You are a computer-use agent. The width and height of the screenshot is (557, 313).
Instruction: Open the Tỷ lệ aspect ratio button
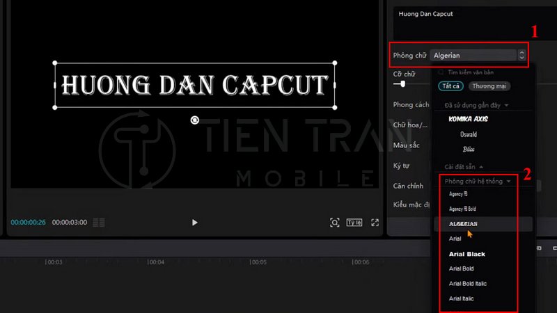354,223
